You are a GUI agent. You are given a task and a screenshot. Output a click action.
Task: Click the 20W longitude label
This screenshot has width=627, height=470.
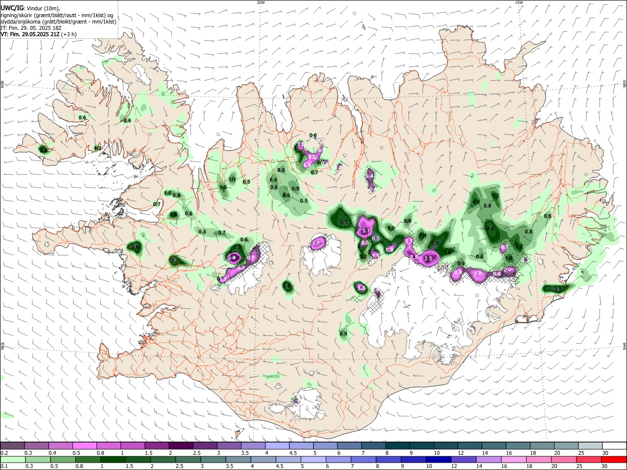click(x=261, y=2)
